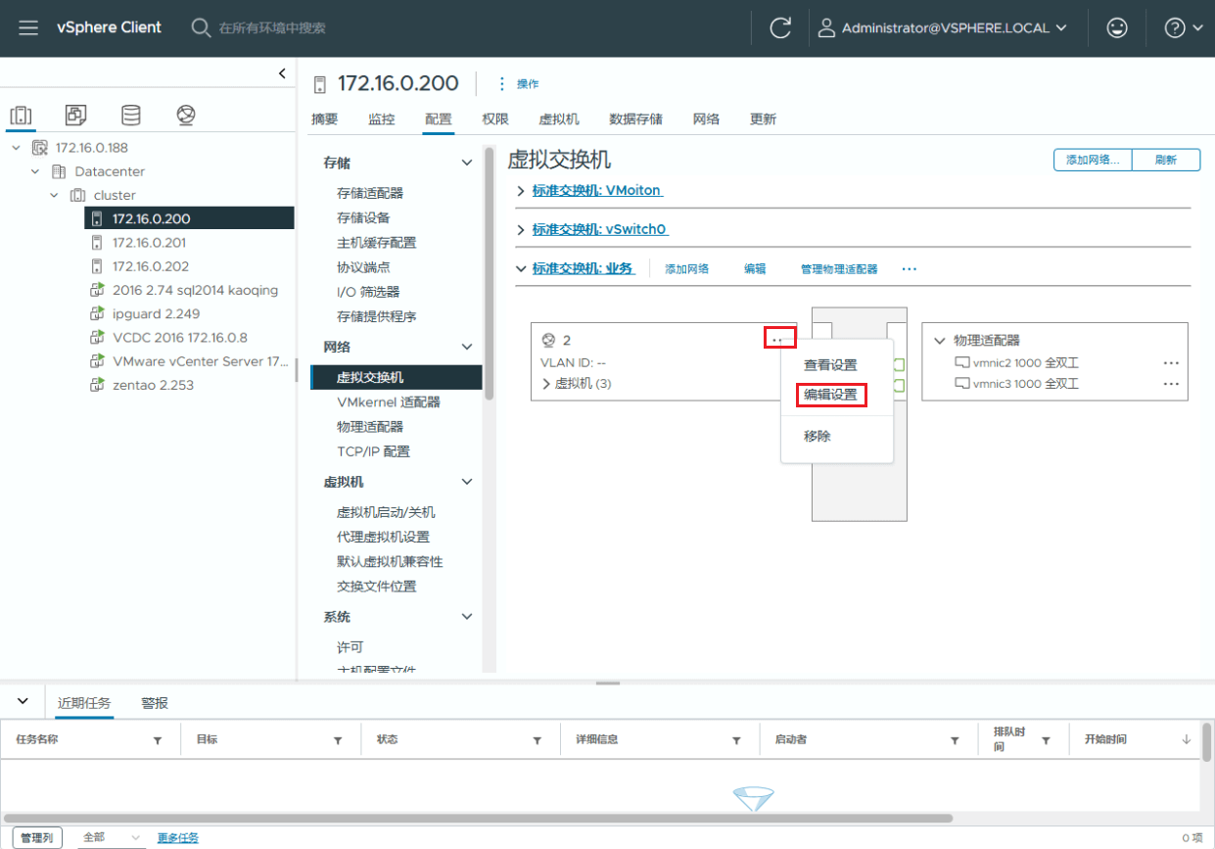Choose 查看设置 from context menu
Image resolution: width=1215 pixels, height=849 pixels.
pyautogui.click(x=830, y=365)
